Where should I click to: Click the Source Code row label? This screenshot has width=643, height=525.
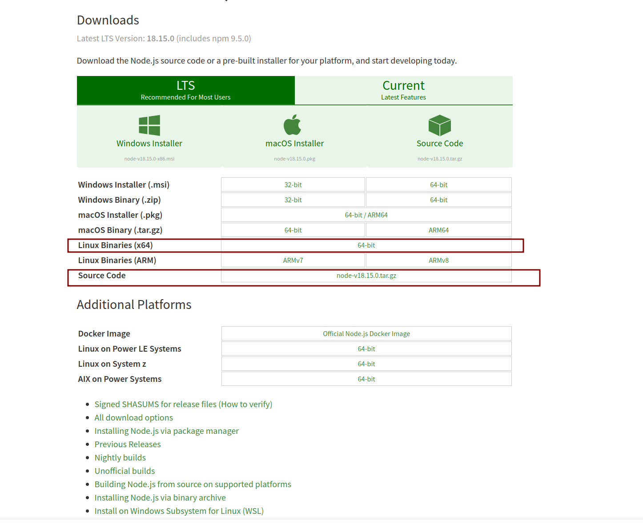click(102, 275)
